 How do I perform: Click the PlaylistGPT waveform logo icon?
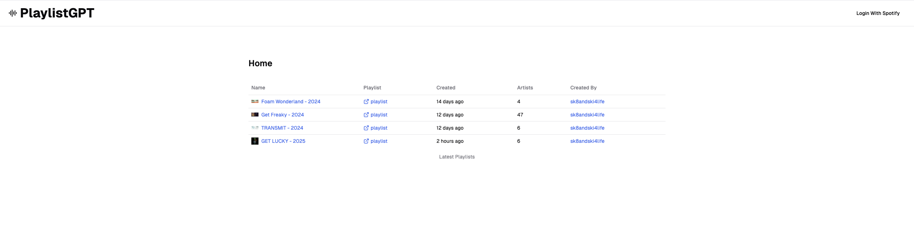[x=13, y=13]
